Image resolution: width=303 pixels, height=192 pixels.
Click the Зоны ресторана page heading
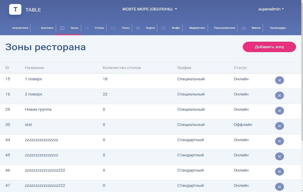(x=46, y=47)
